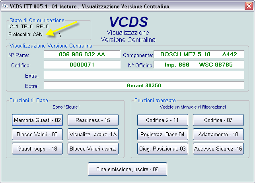Click the IC=1 TE=0 RE=0 status text
The width and height of the screenshot is (255, 183).
point(28,27)
